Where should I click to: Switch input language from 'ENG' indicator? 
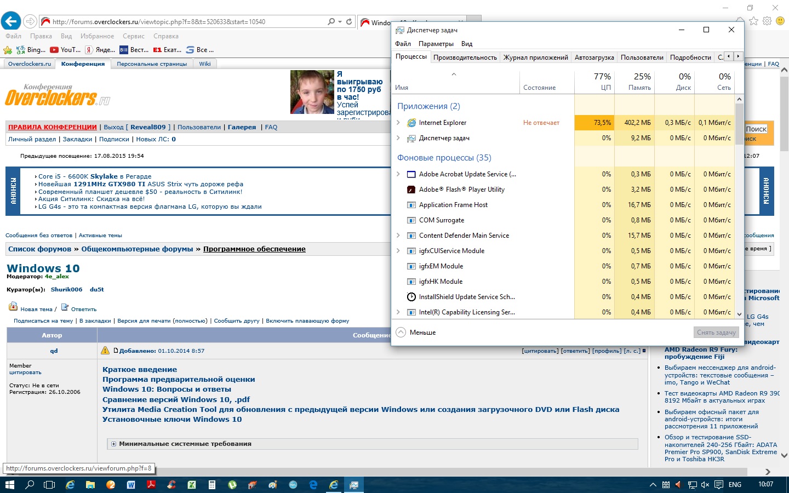click(735, 485)
